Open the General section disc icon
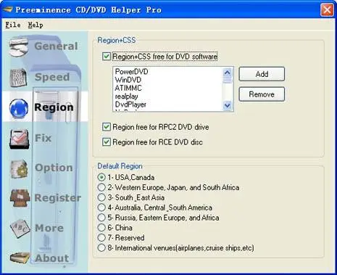 (x=19, y=47)
